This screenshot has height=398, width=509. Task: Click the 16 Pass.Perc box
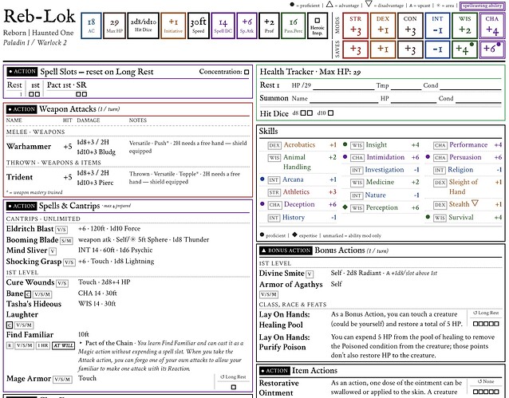(293, 26)
